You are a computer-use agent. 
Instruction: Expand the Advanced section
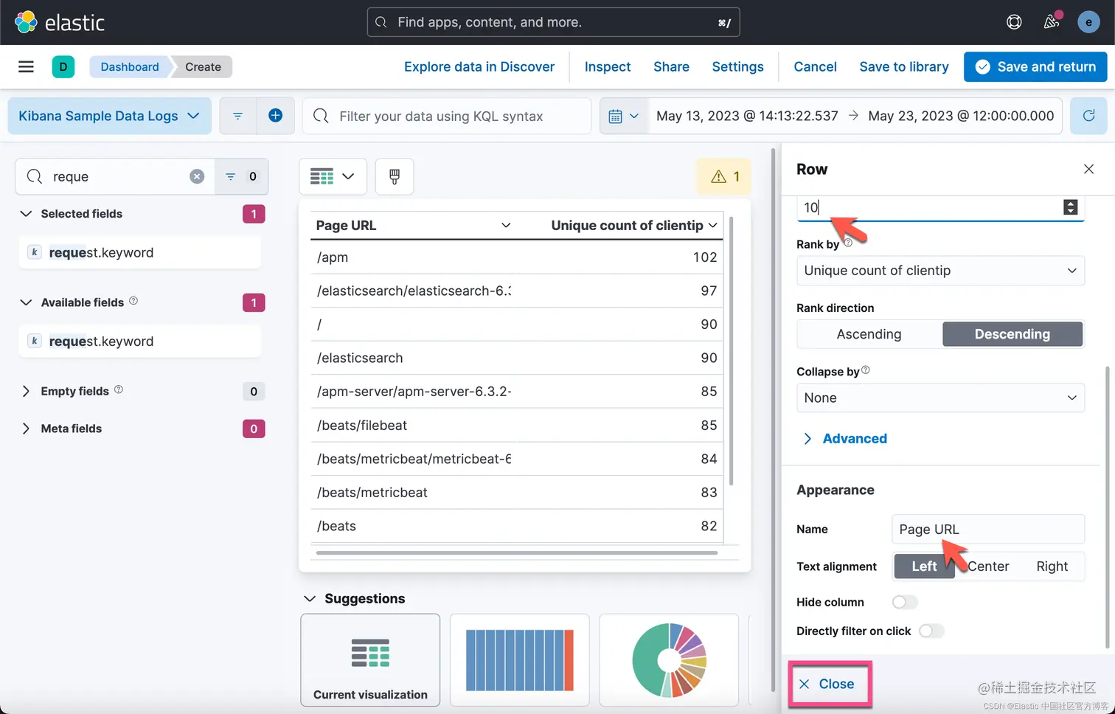844,438
